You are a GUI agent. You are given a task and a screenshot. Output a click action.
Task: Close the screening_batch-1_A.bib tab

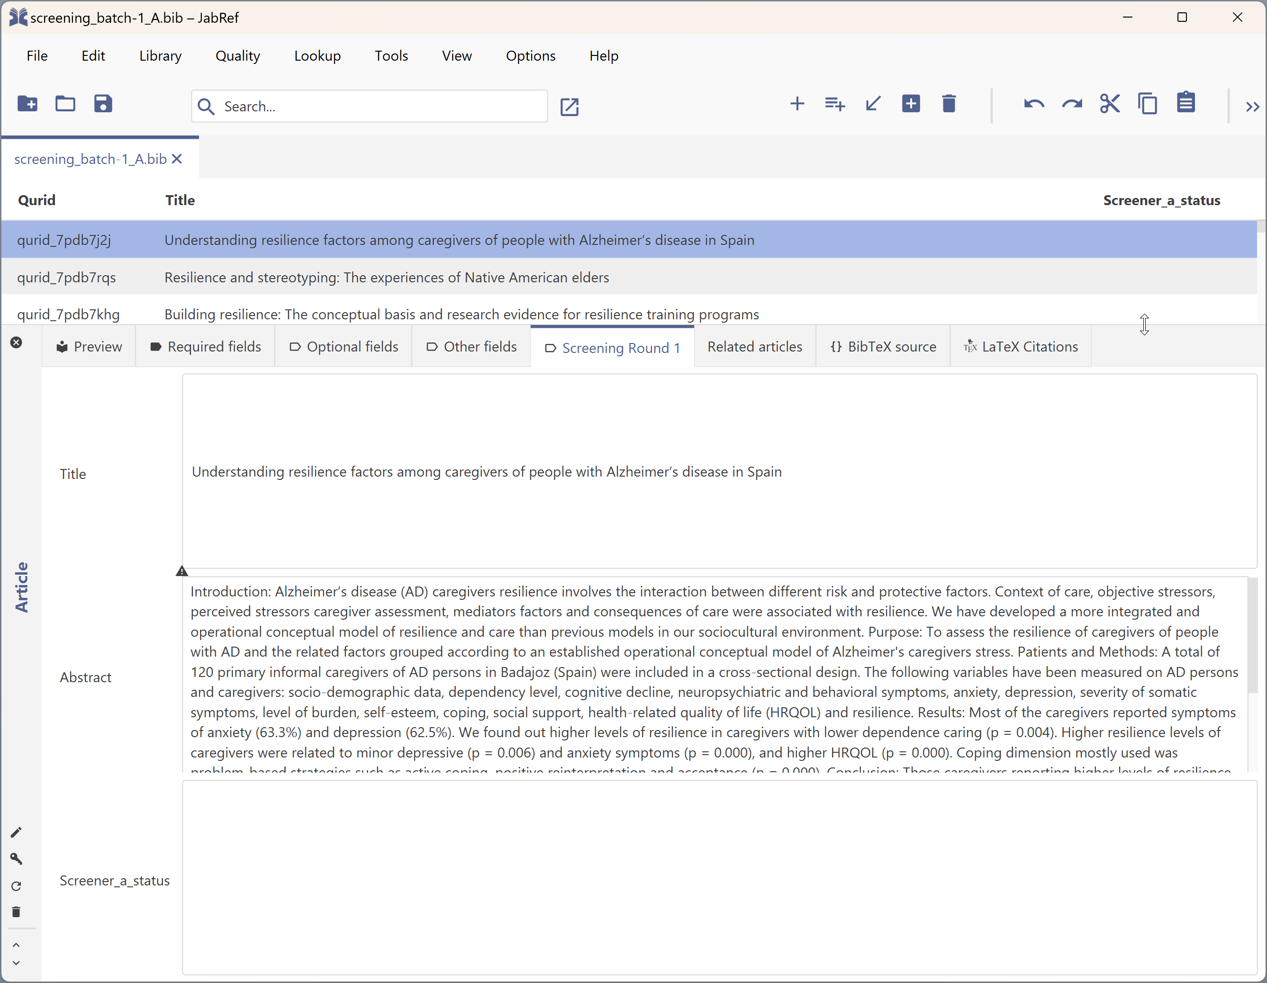pos(178,159)
